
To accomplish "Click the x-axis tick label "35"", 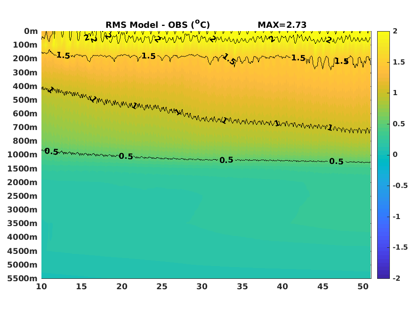I will click(x=242, y=286).
